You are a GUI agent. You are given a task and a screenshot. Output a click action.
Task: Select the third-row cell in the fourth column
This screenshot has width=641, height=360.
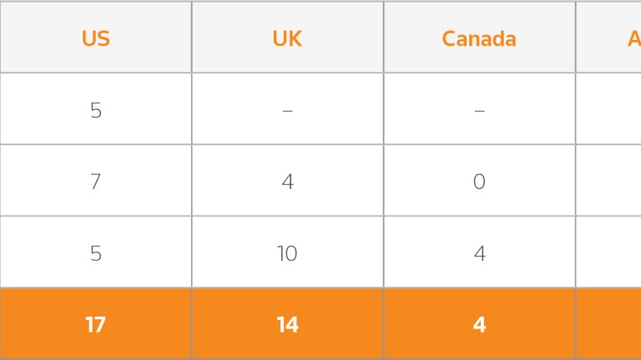(x=609, y=253)
